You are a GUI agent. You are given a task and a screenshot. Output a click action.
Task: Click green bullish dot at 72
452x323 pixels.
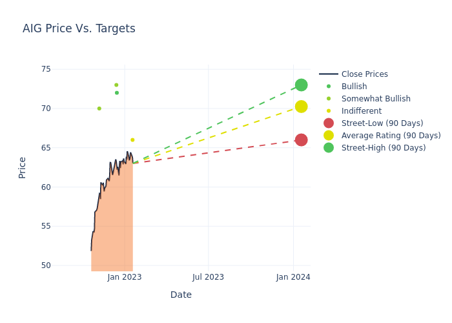(x=117, y=93)
